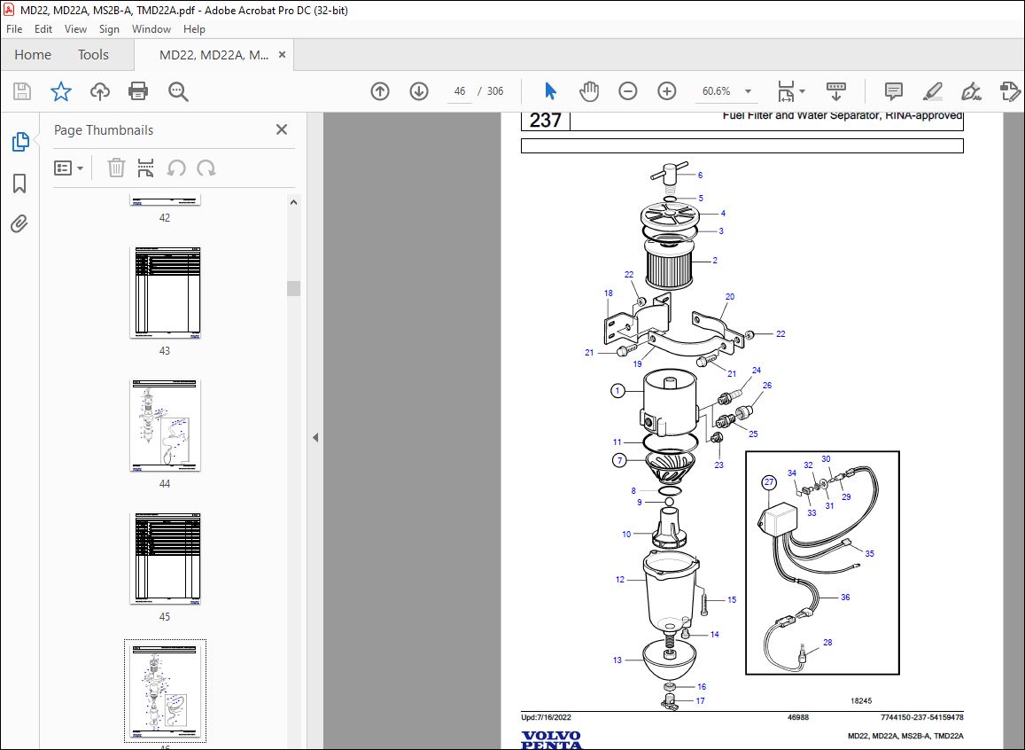This screenshot has width=1025, height=750.
Task: Open the Attachments paperclip panel
Action: click(x=19, y=224)
